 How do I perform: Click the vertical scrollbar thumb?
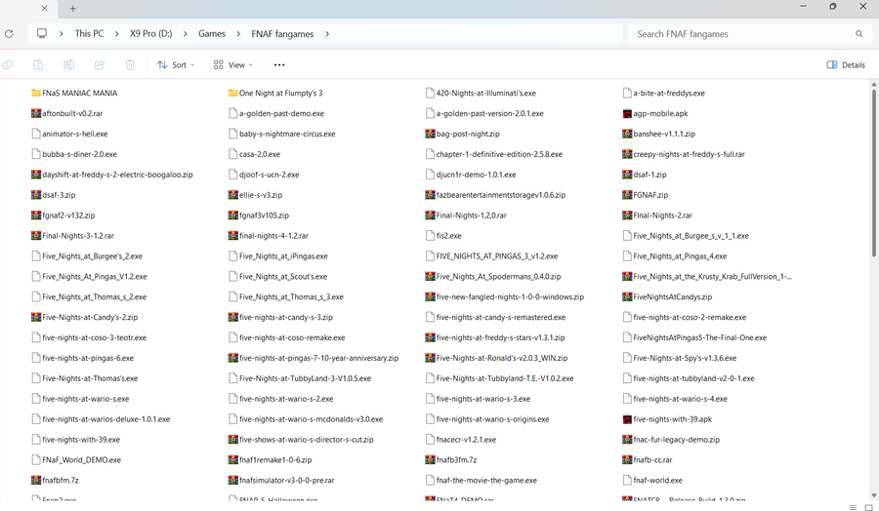click(873, 173)
